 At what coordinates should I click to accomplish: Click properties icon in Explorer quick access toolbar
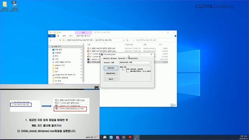coord(54,32)
